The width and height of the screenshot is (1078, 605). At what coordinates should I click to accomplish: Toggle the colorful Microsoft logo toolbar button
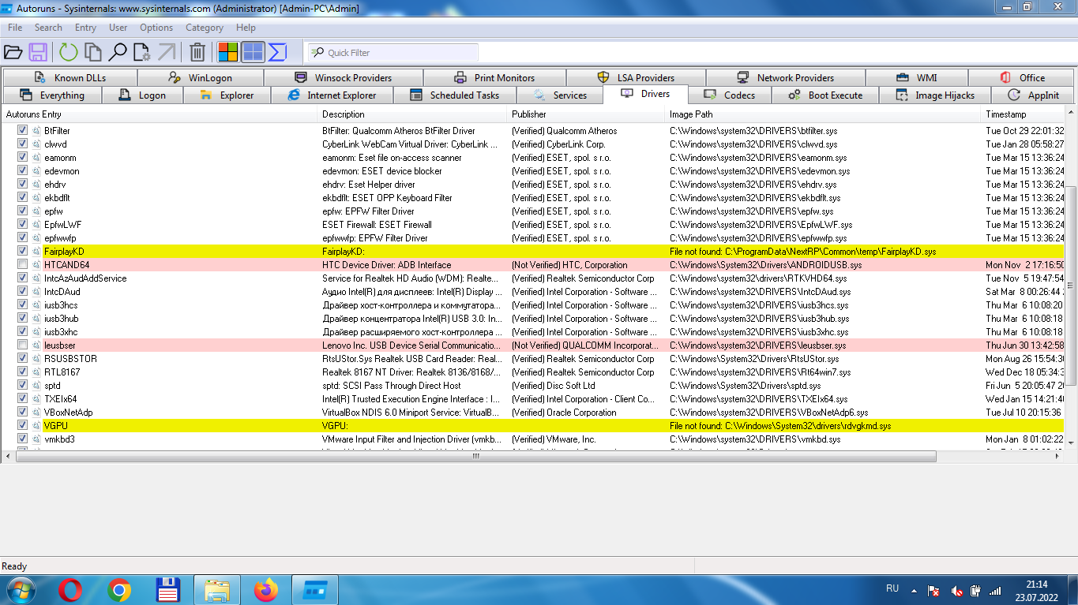228,53
